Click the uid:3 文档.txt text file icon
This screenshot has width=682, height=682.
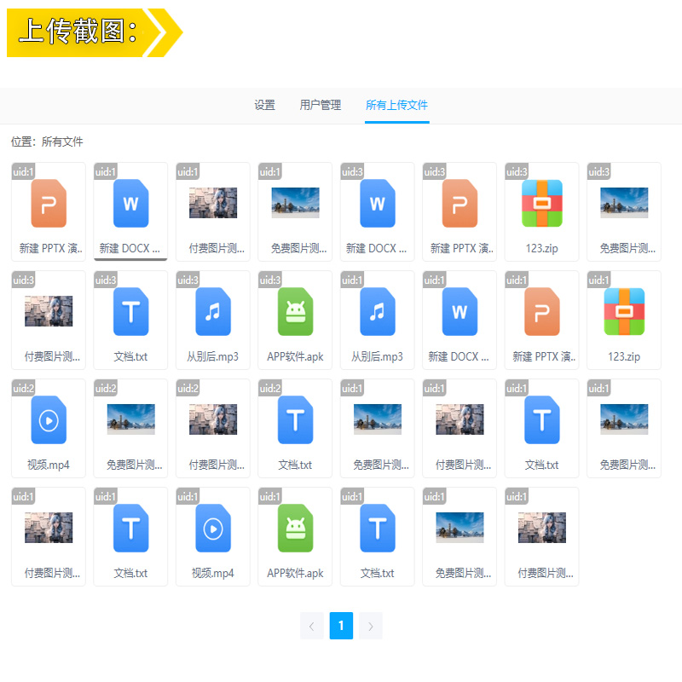point(130,311)
